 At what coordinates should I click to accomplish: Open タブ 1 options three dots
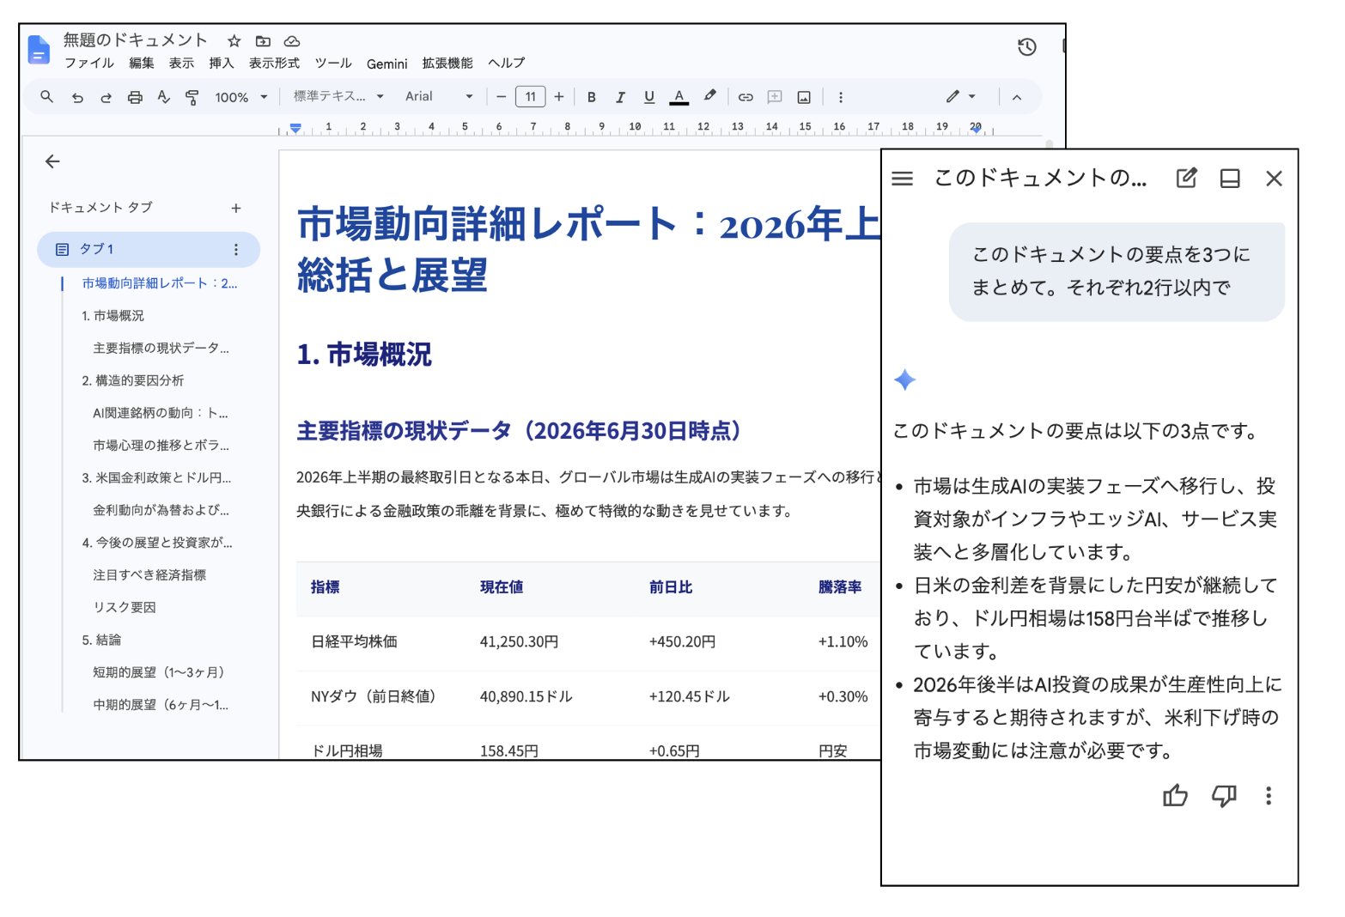pyautogui.click(x=236, y=249)
